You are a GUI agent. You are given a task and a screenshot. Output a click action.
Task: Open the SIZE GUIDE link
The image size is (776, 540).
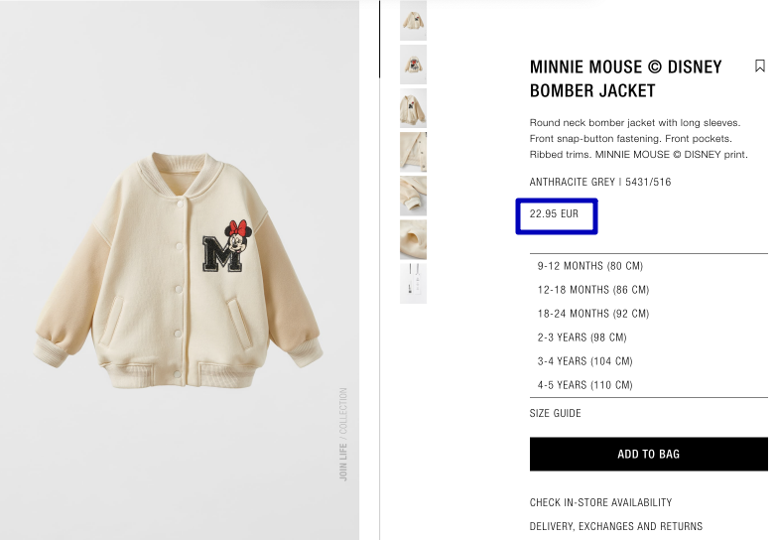pyautogui.click(x=556, y=413)
